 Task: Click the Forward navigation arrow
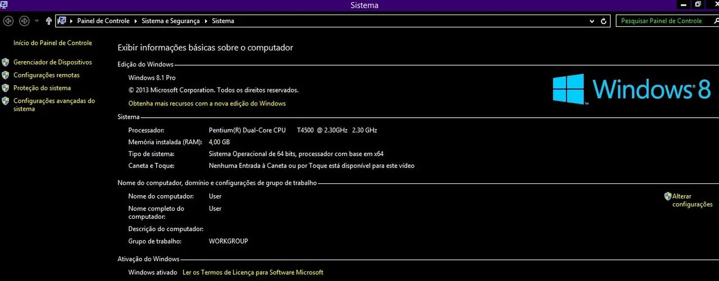tap(24, 21)
